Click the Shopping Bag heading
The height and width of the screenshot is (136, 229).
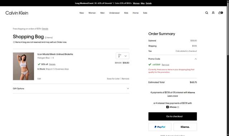coord(28,36)
